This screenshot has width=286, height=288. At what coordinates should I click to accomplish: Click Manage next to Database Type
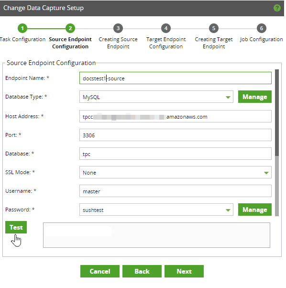[x=255, y=97]
